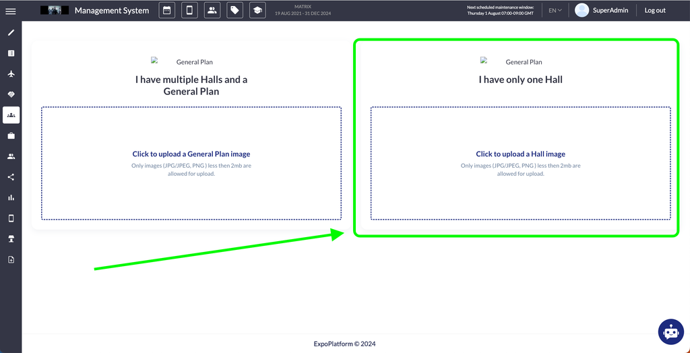Open the SuperAdmin profile menu
Screen dimensions: 690x353
602,11
